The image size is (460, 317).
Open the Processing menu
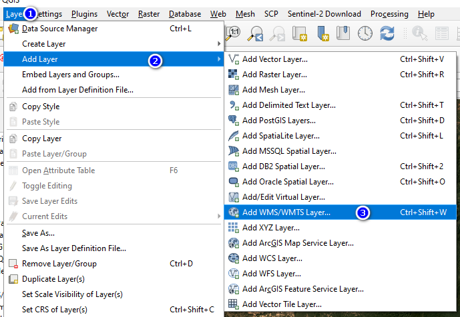pos(389,14)
